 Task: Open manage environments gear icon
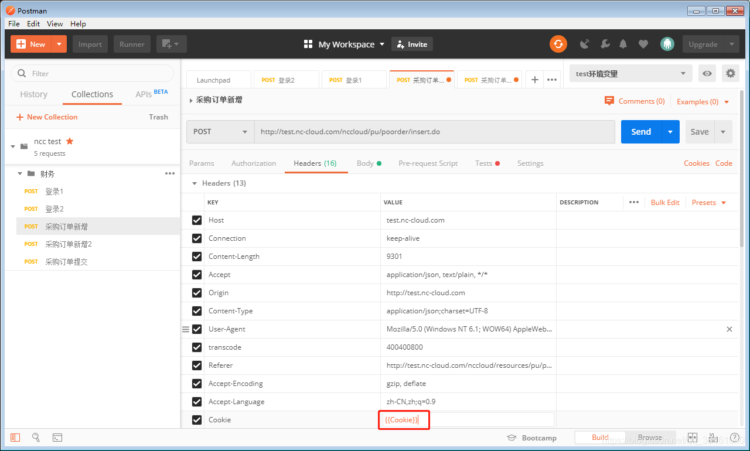(730, 73)
